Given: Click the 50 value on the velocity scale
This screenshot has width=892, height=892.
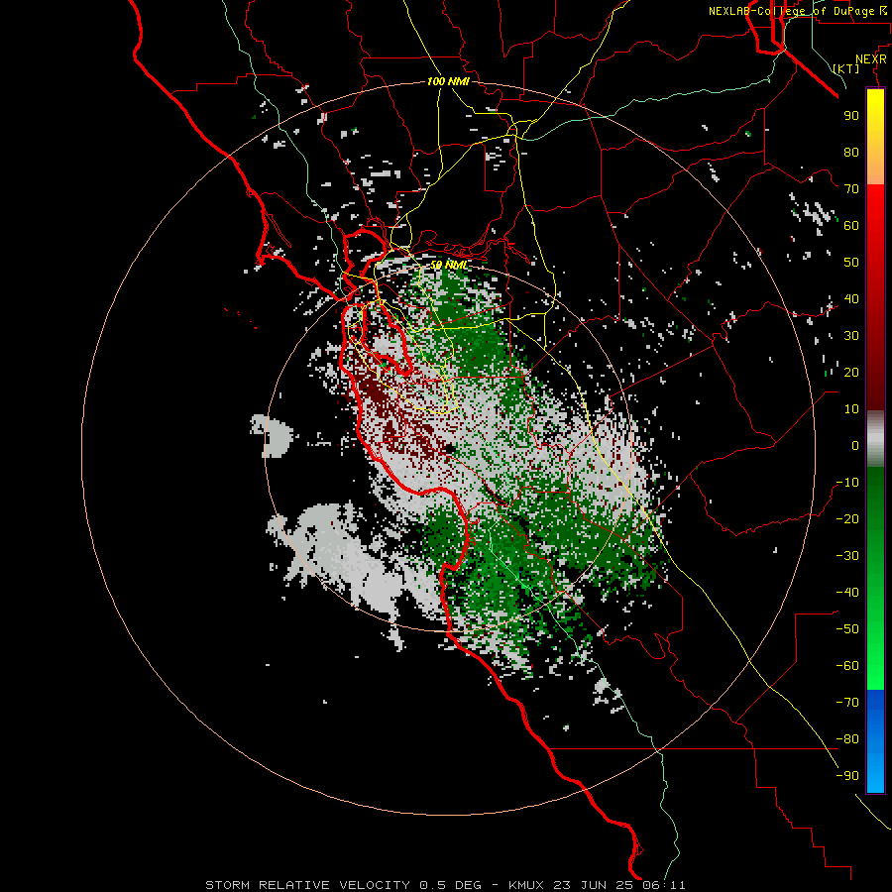Looking at the screenshot, I should click(x=851, y=263).
